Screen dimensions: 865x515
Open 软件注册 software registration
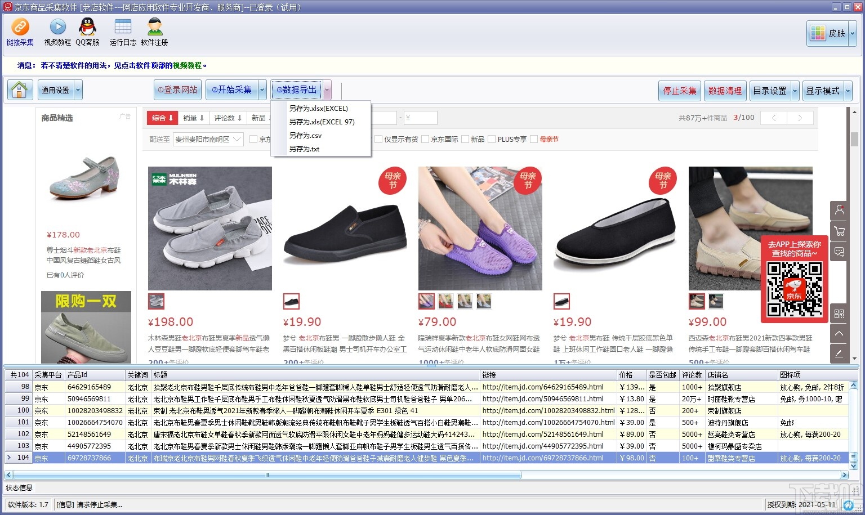click(x=155, y=32)
